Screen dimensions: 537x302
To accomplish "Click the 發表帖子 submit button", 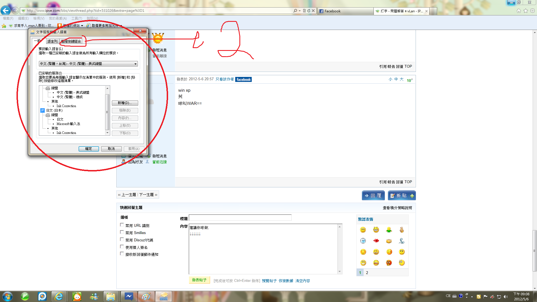I will [x=199, y=280].
